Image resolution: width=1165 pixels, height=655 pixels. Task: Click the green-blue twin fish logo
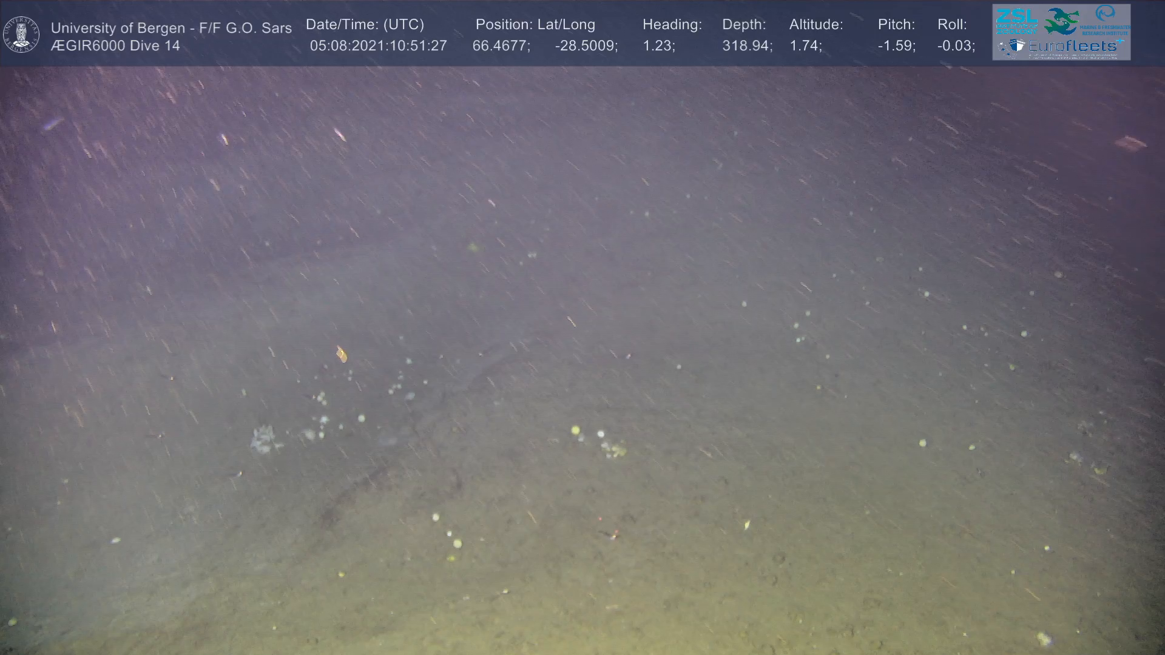pyautogui.click(x=1062, y=21)
